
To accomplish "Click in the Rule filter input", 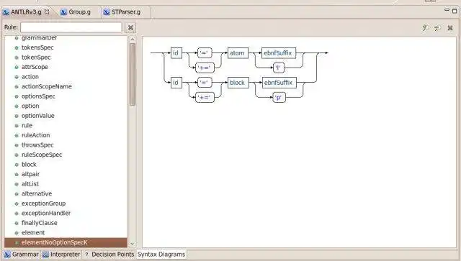I will (x=71, y=27).
